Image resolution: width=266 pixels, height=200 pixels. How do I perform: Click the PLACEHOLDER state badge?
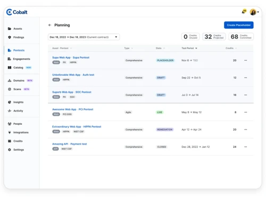(165, 60)
